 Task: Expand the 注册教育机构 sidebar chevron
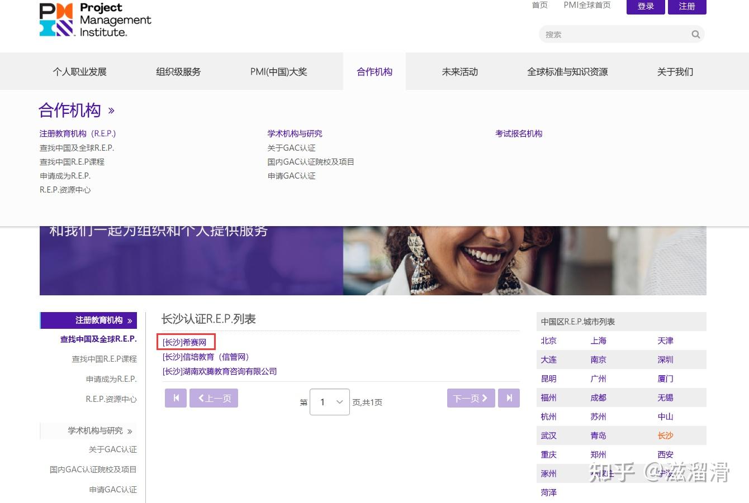[x=130, y=320]
